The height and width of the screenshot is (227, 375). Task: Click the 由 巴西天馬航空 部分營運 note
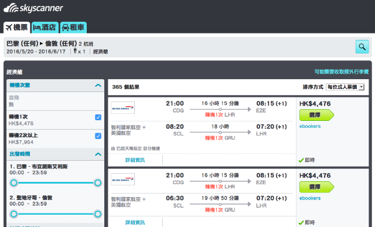point(135,149)
